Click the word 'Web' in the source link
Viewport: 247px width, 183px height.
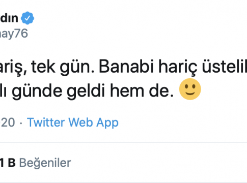click(x=80, y=123)
